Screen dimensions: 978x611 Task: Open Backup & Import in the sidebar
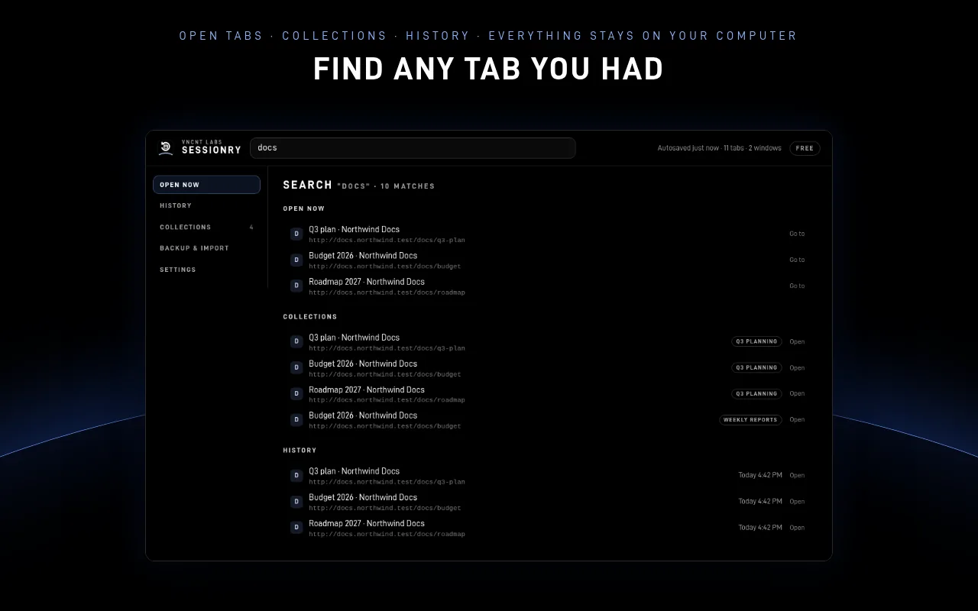tap(206, 248)
